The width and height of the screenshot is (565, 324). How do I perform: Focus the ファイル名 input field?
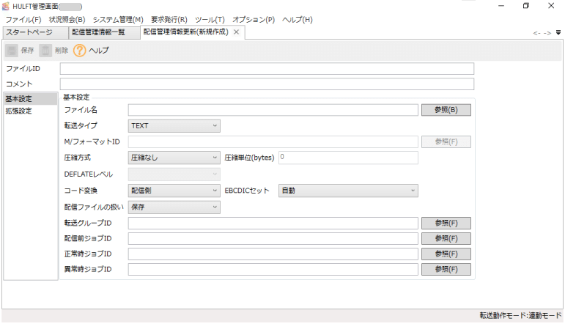coord(273,110)
